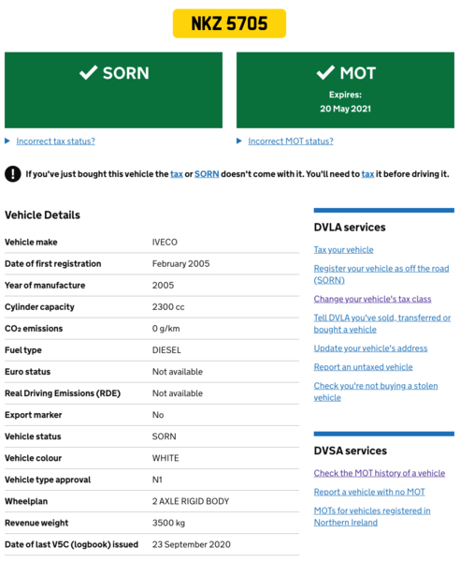Screen dimensions: 460x562
Task: Open 'Tell DVLA you've sold, transferred or bought' link
Action: (x=382, y=324)
